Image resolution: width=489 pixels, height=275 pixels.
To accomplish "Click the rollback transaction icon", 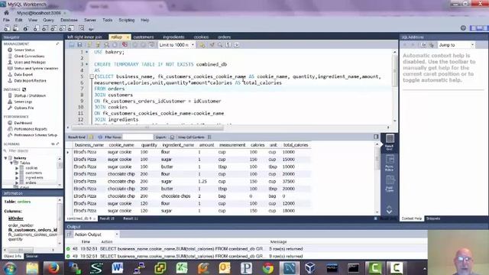I will coord(143,45).
